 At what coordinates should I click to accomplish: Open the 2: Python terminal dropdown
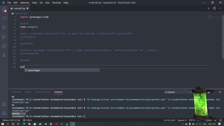pyautogui.click(x=178, y=92)
